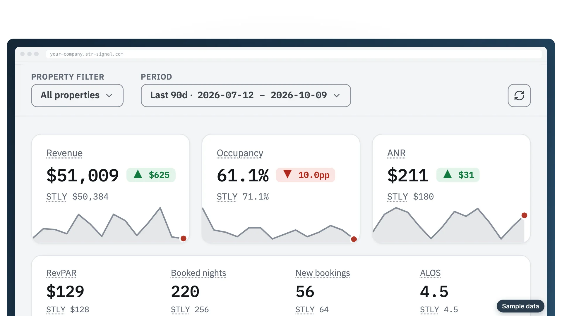
Task: Click the STLY $128 RevPAR comparison
Action: [68, 310]
